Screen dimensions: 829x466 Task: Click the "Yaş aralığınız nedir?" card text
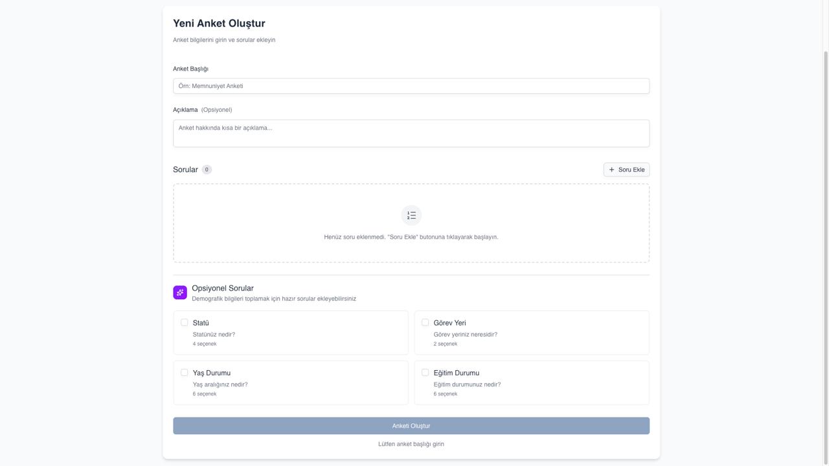220,384
